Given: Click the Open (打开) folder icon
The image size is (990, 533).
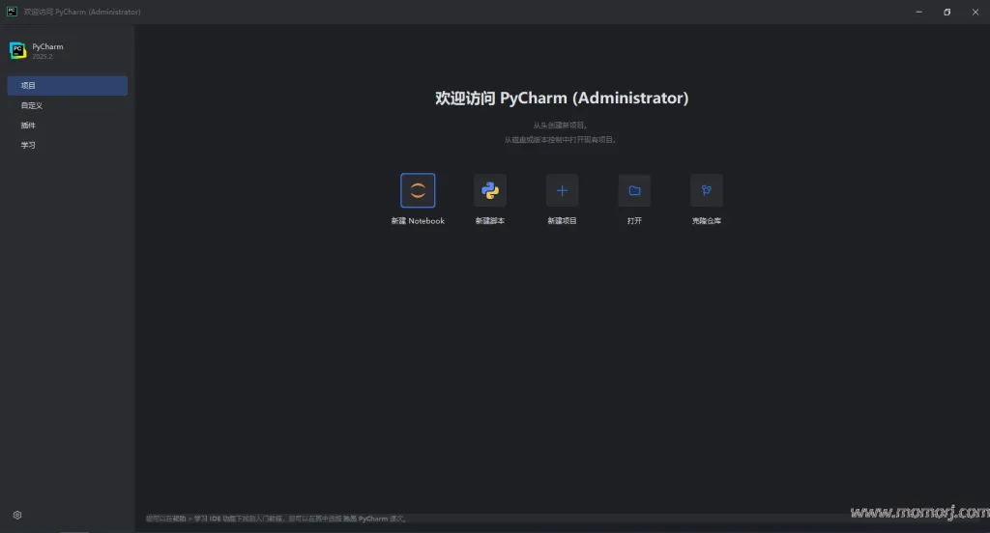Looking at the screenshot, I should coord(634,190).
